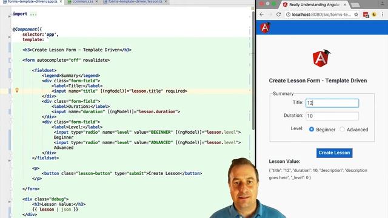Screen dimensions: 388x218
Task: Click the yellow round extension icon in Chrome
Action: click(x=374, y=15)
